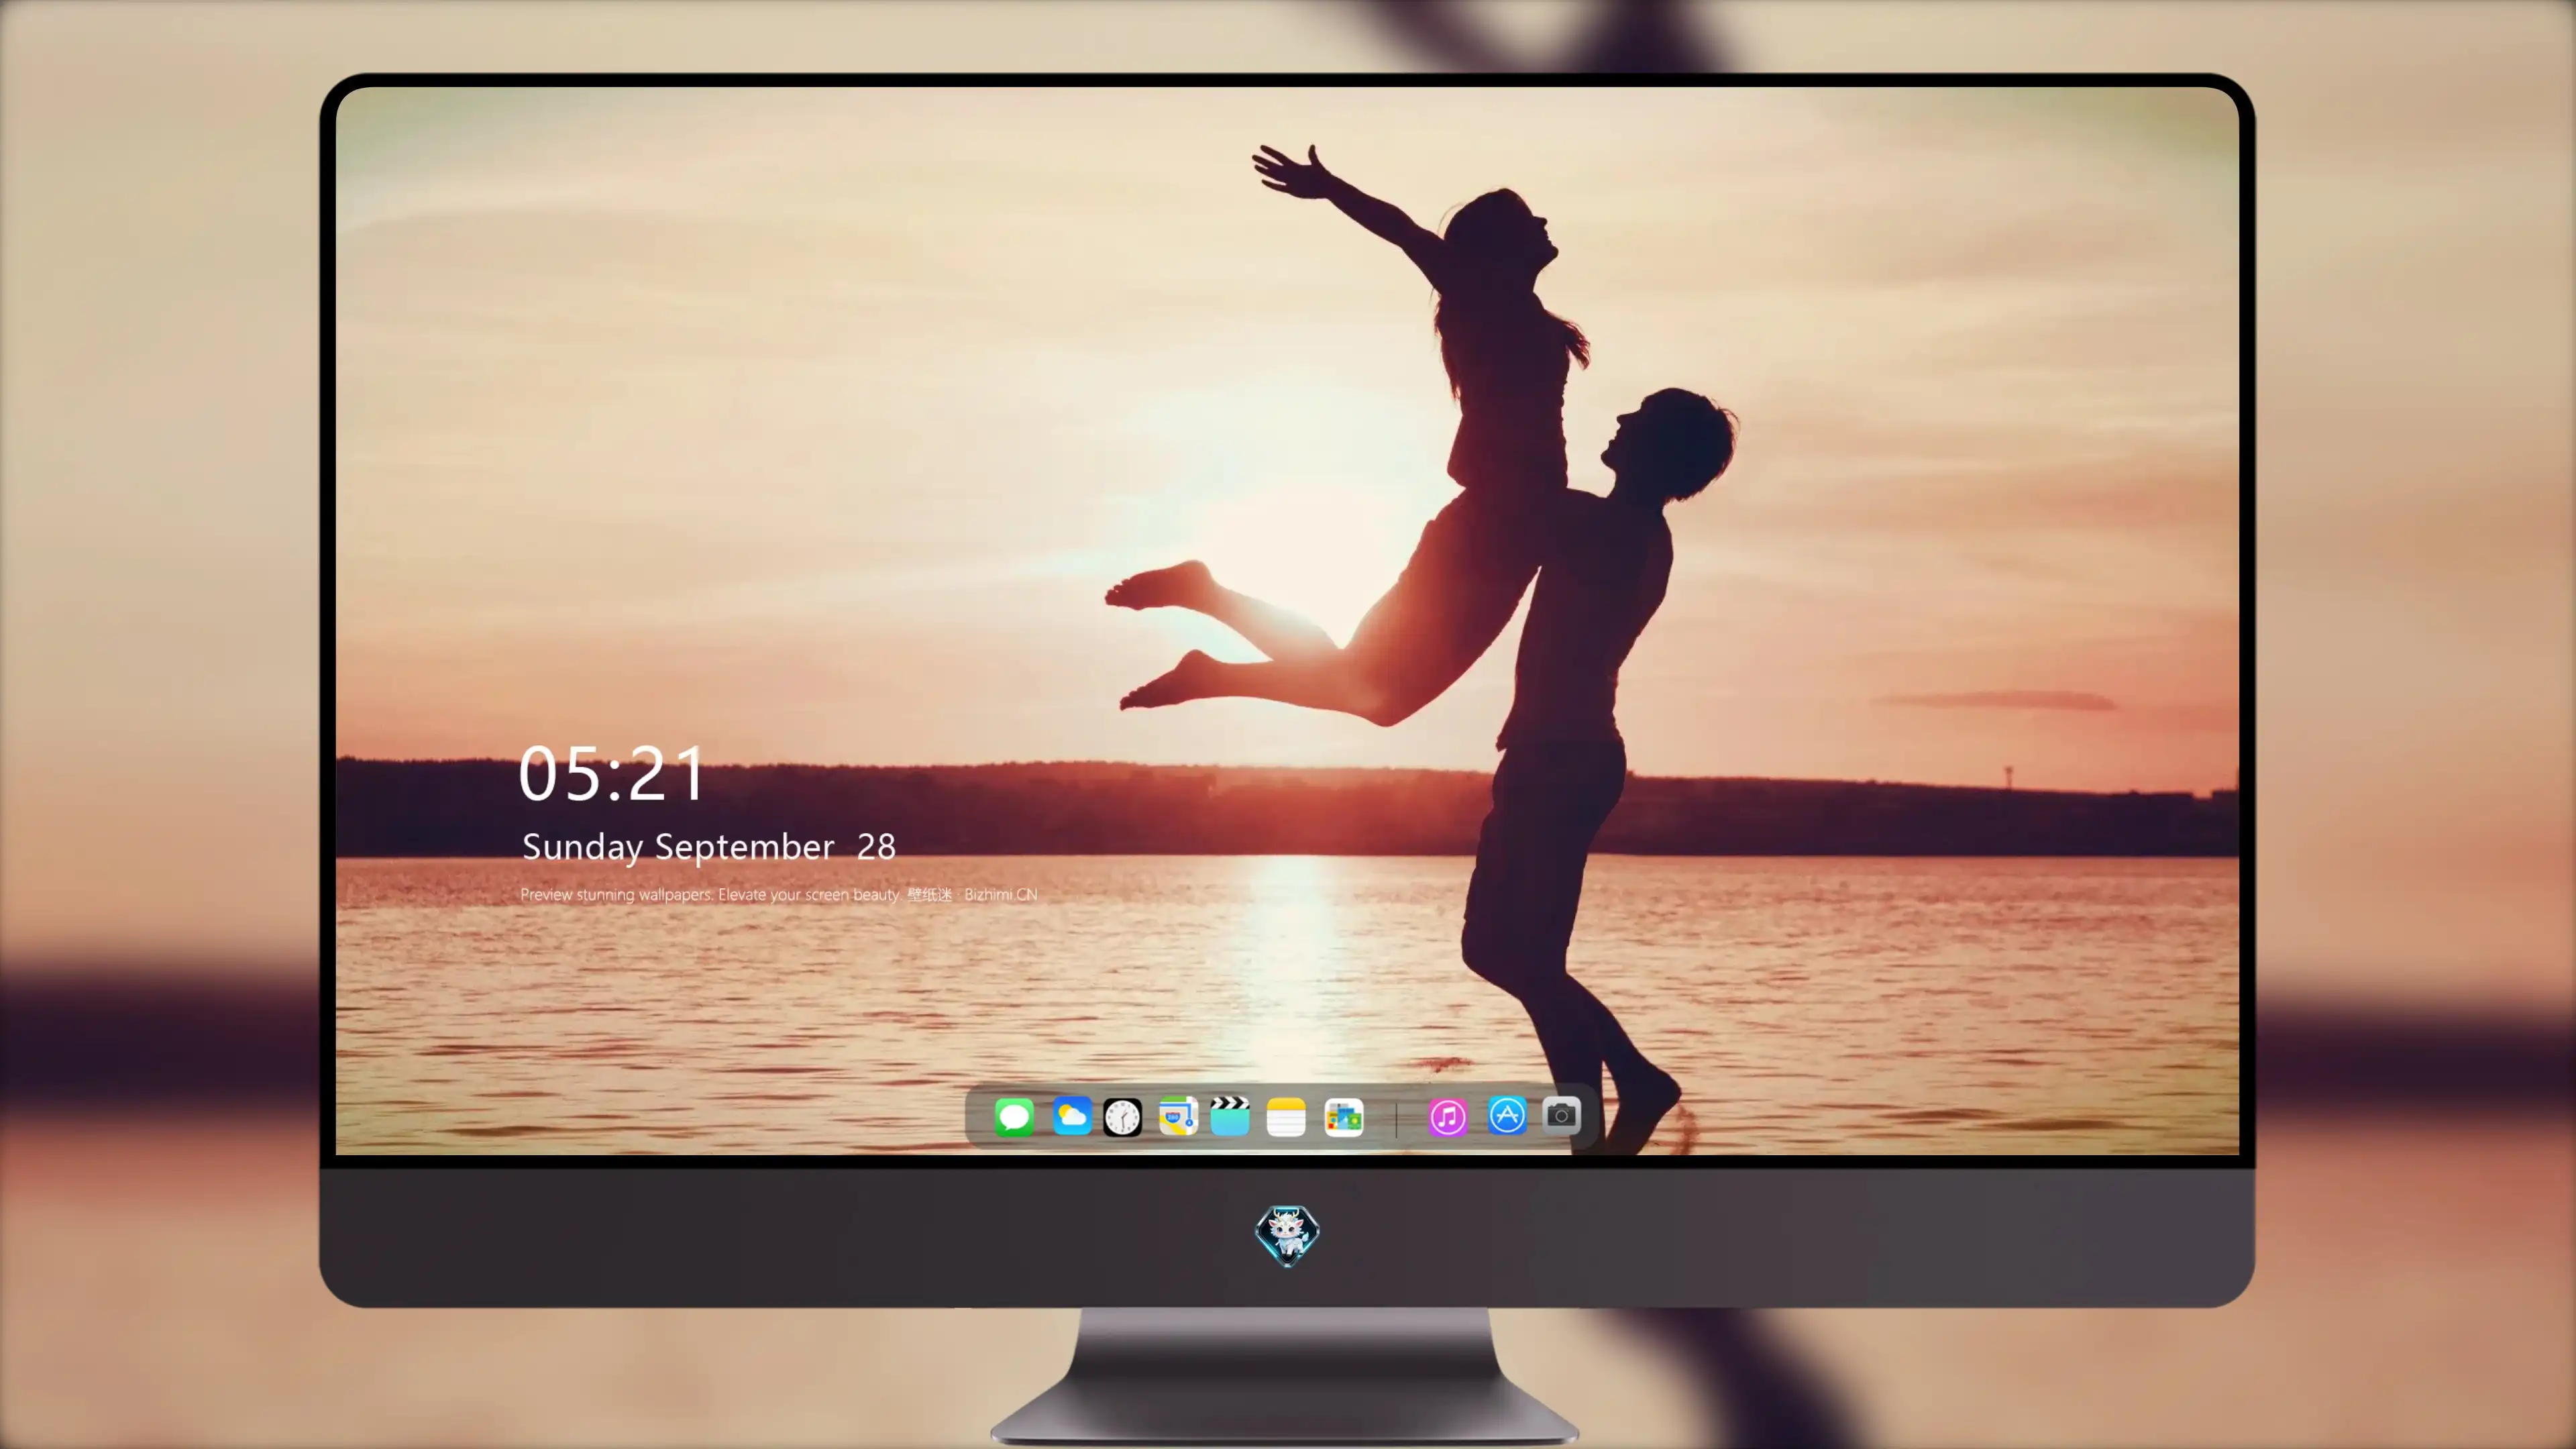Viewport: 2576px width, 1449px height.
Task: Open the photo collage app icon
Action: click(1343, 1116)
